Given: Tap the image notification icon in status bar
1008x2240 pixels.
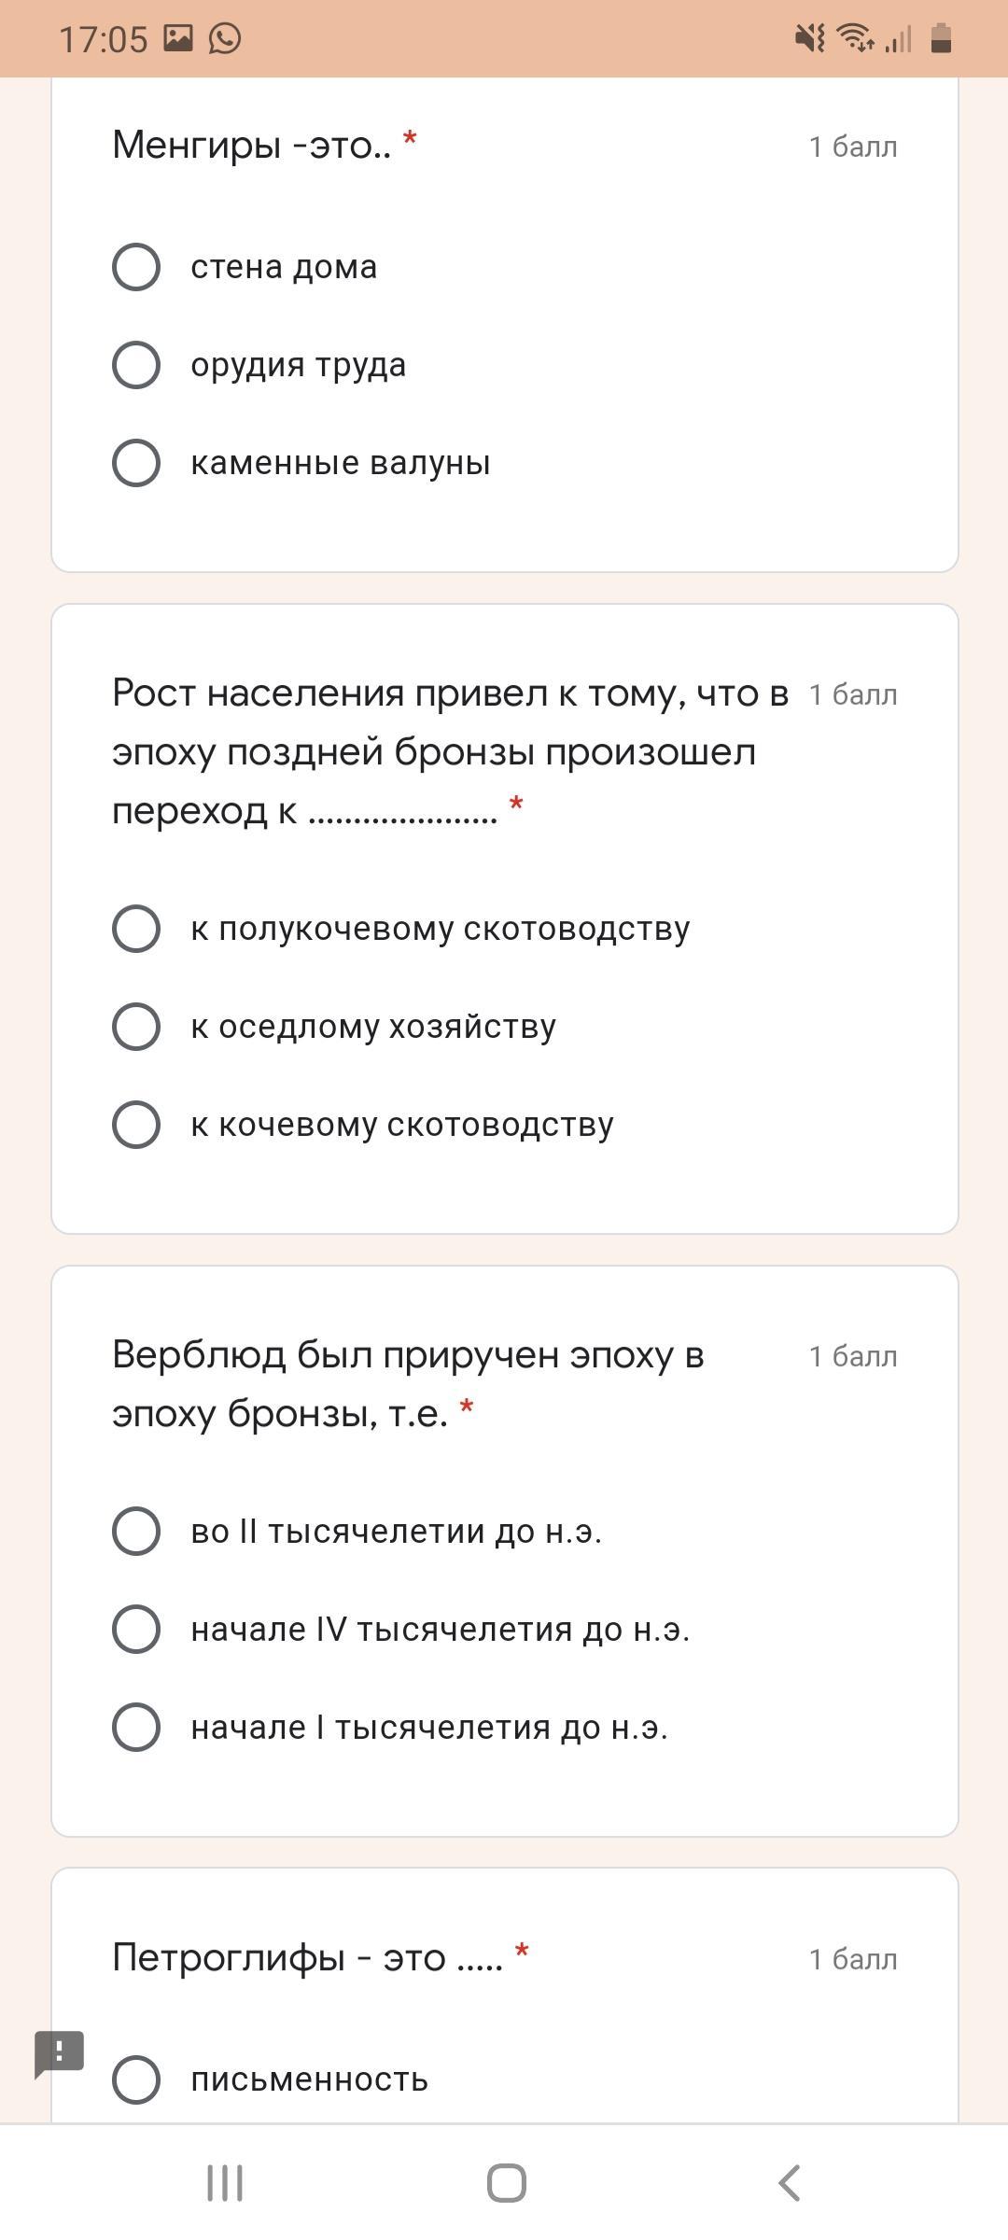Looking at the screenshot, I should point(178,38).
